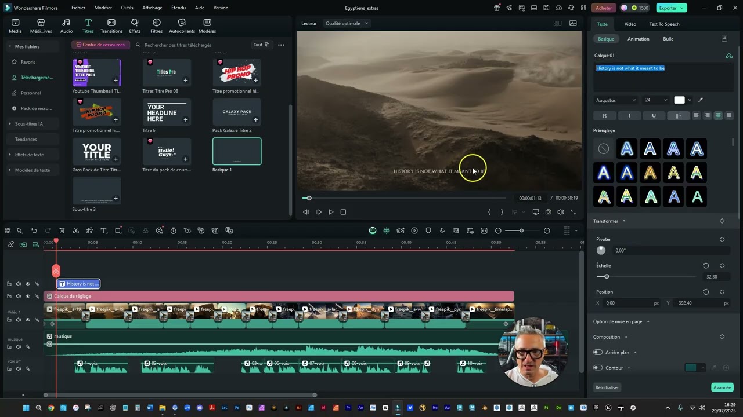Open the Augustus font dropdown

pos(615,100)
